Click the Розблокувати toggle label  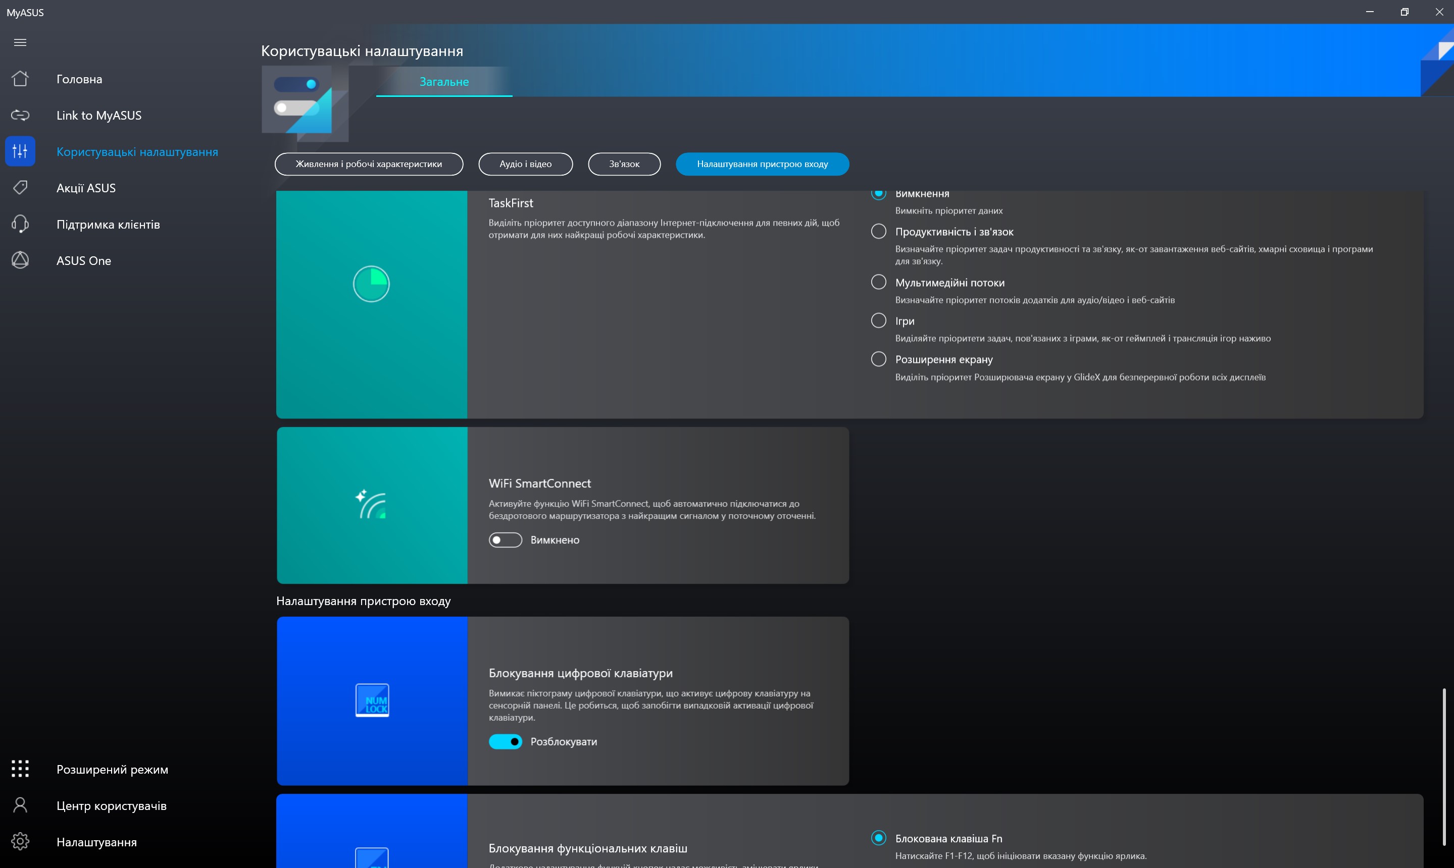(564, 742)
